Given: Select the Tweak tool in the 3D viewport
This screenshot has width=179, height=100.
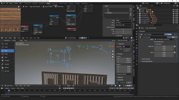Looking at the screenshot, I should pos(8,44).
